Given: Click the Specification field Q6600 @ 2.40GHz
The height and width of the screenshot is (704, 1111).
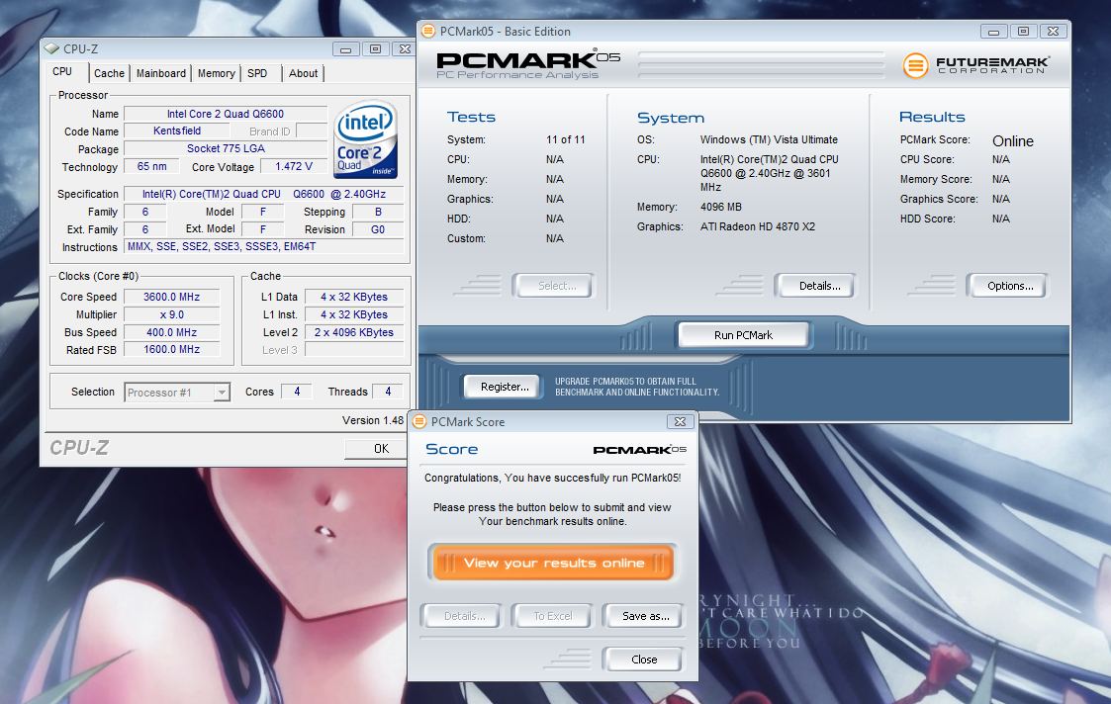Looking at the screenshot, I should (x=263, y=194).
